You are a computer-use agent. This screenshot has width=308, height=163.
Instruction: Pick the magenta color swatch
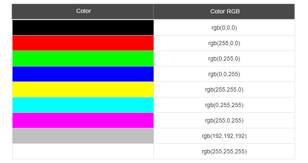[83, 120]
